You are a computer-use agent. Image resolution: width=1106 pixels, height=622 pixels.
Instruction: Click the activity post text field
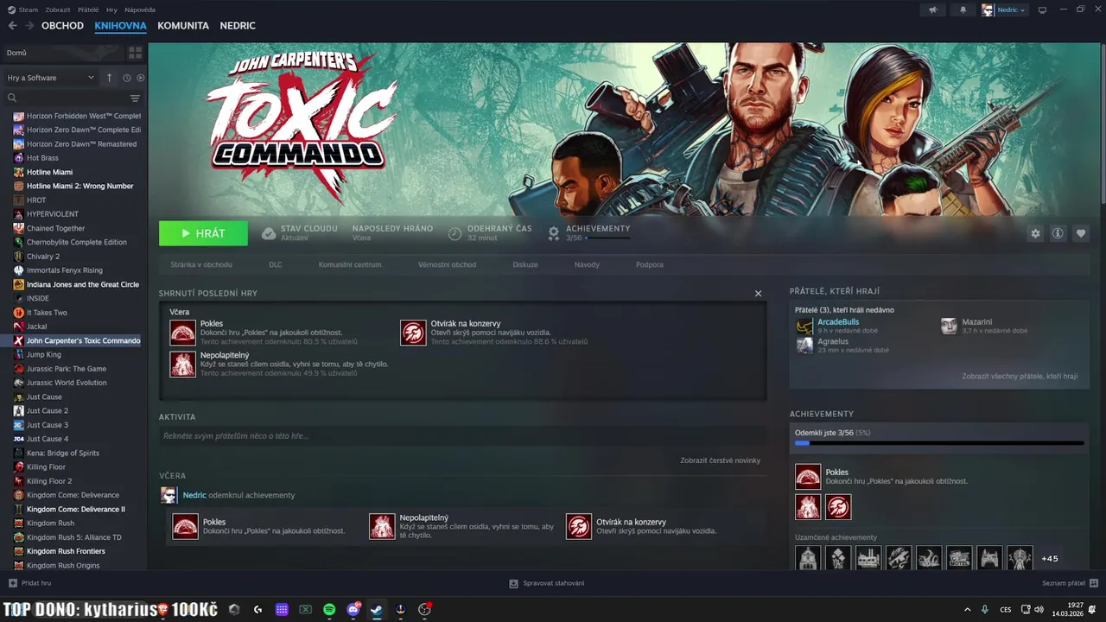[463, 436]
